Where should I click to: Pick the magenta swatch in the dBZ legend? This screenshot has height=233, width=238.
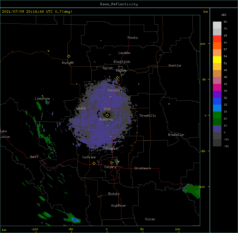pos(217,87)
